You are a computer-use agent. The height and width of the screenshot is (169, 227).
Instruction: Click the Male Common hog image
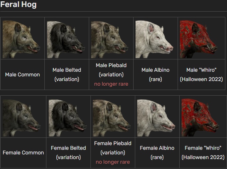coord(22,38)
